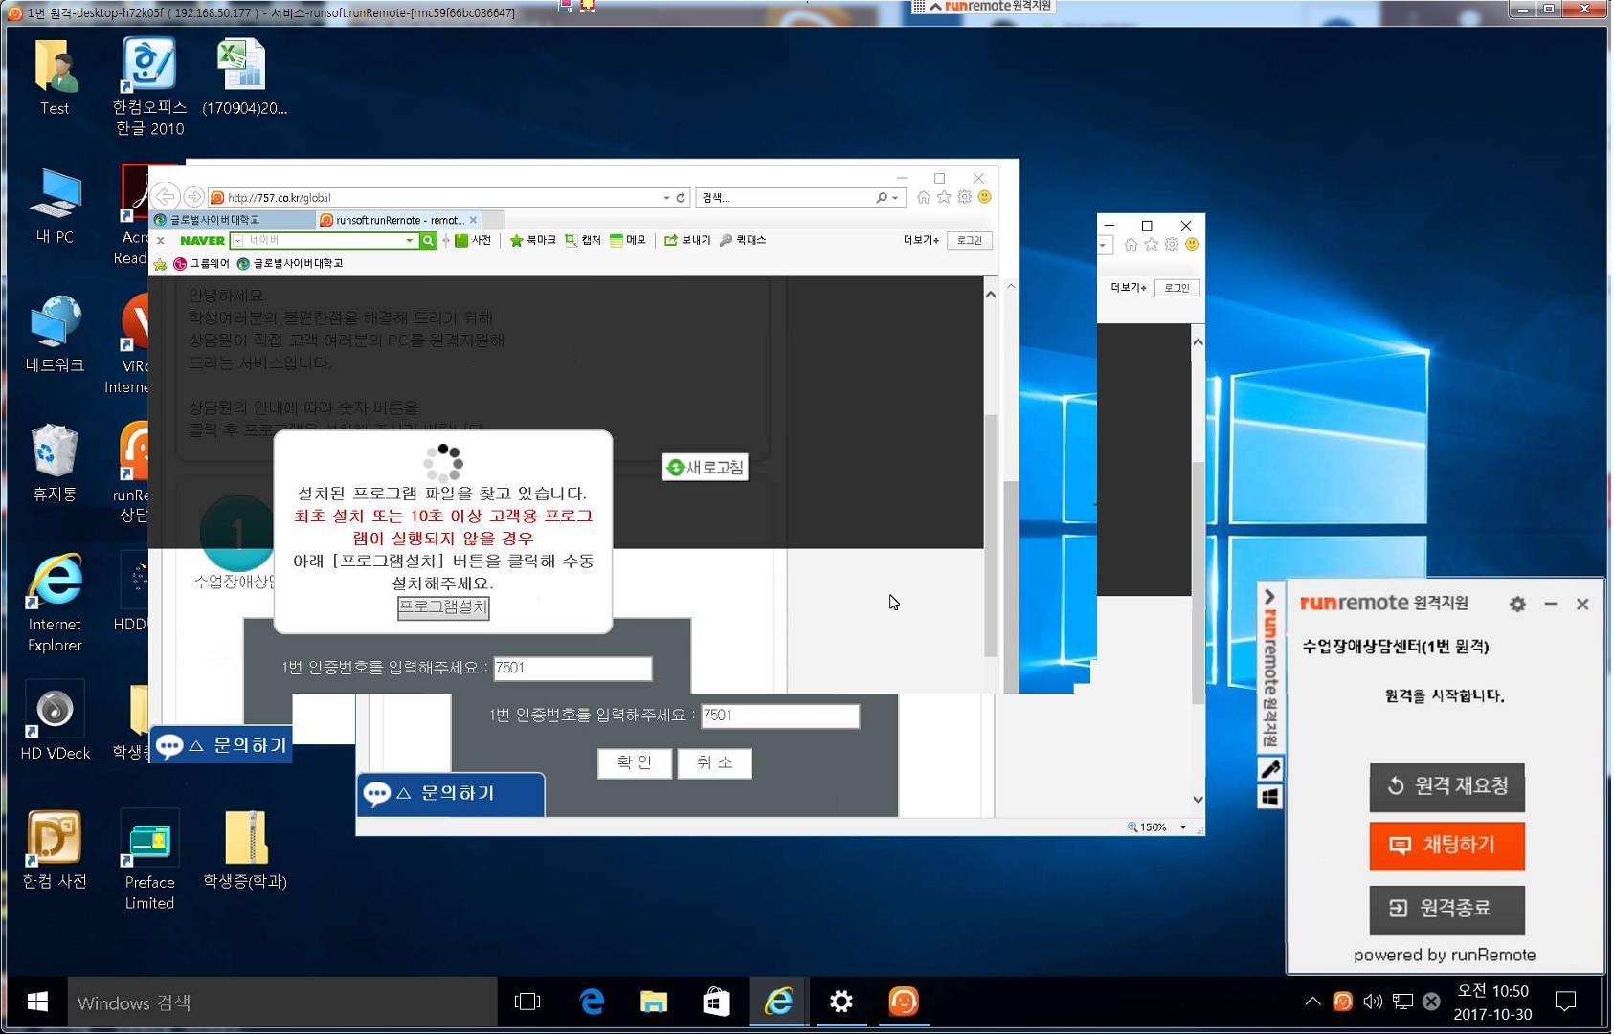This screenshot has width=1614, height=1035.
Task: Select the runsoft.runRemote browser tab
Action: click(398, 220)
